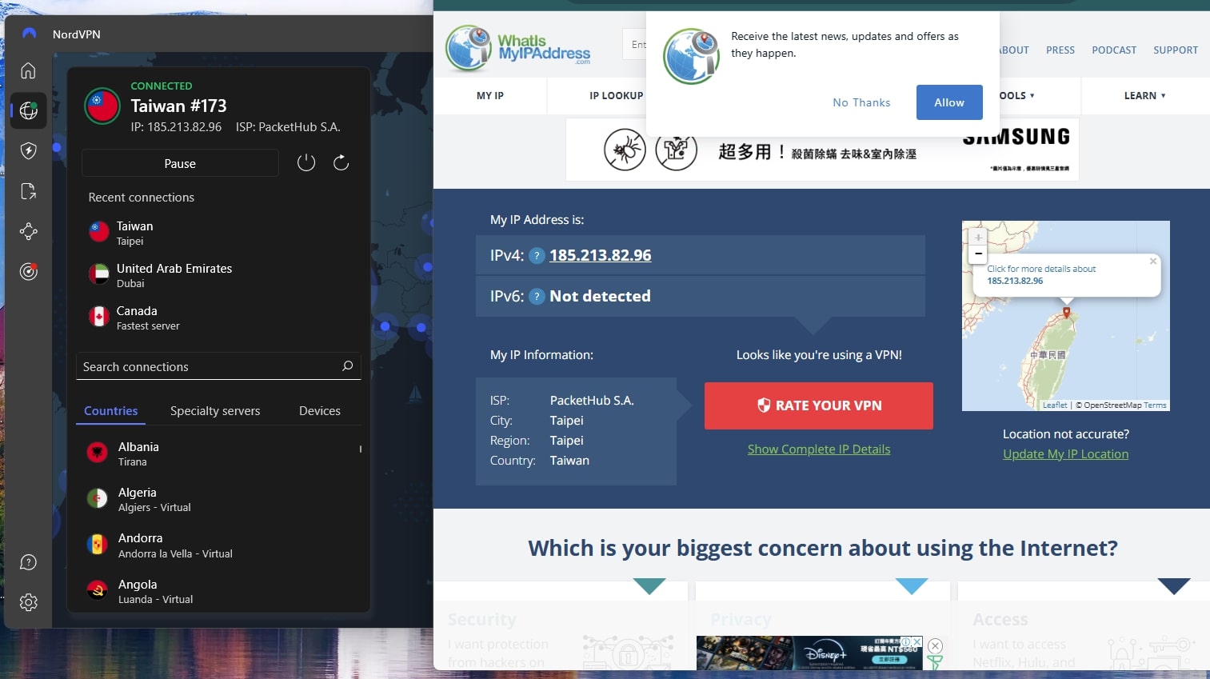Select the VPN globe connection icon
Viewport: 1210px width, 679px height.
[28, 110]
